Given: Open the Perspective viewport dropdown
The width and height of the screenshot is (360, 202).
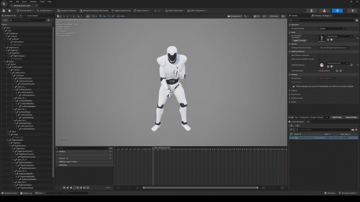Looking at the screenshot, I should tap(234, 16).
